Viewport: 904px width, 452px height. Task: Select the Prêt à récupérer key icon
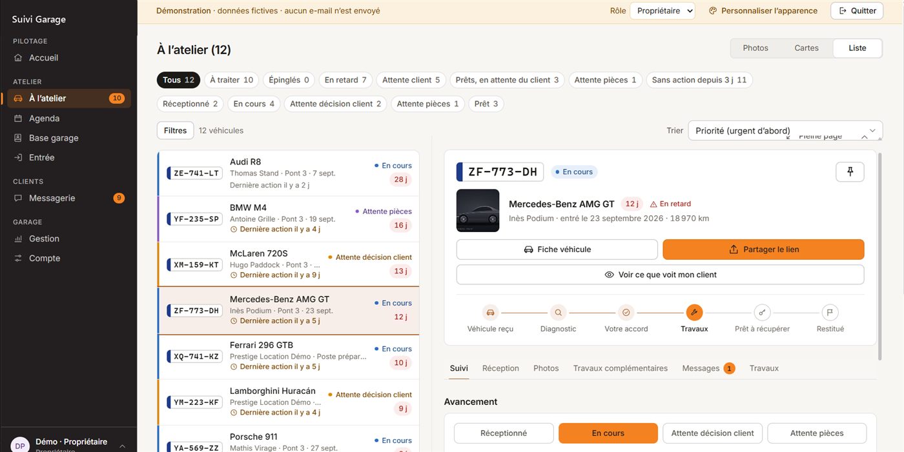click(x=763, y=313)
